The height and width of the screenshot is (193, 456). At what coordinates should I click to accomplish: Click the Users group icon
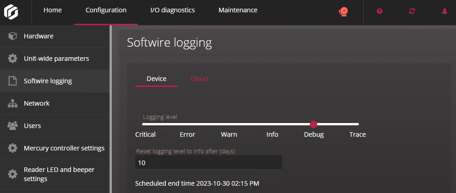(13, 126)
